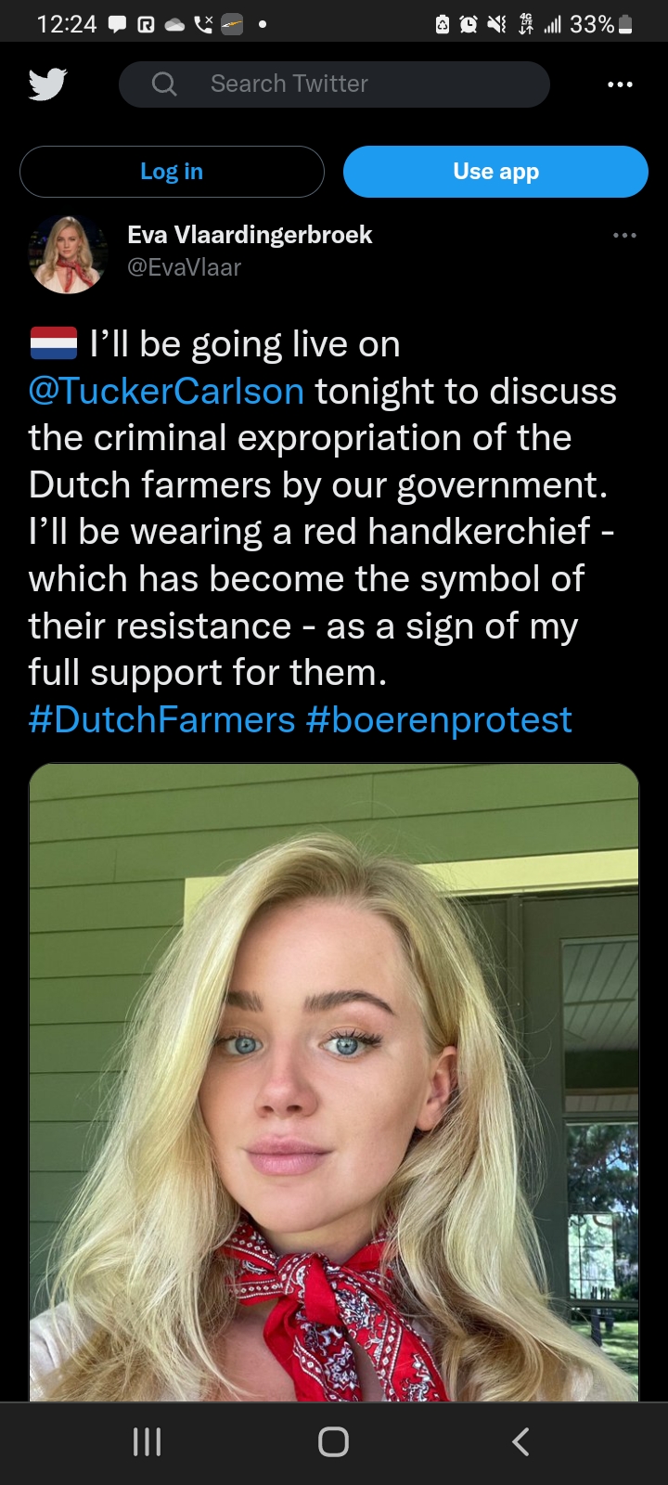The width and height of the screenshot is (668, 1485).
Task: Tap the battery icon in status bar
Action: 625,24
